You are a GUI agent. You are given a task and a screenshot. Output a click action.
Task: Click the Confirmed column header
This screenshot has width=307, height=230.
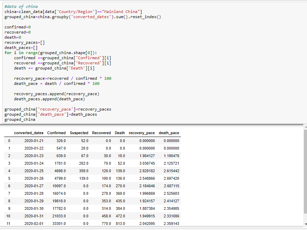point(56,133)
